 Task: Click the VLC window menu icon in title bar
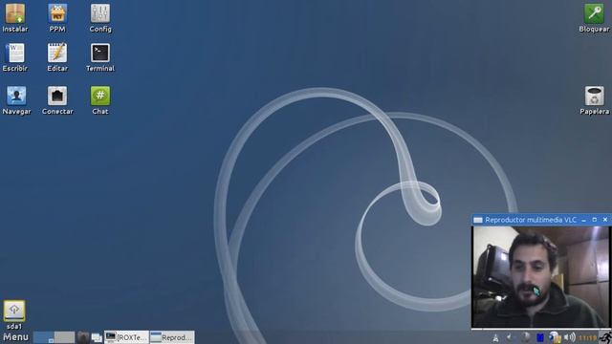coord(478,220)
